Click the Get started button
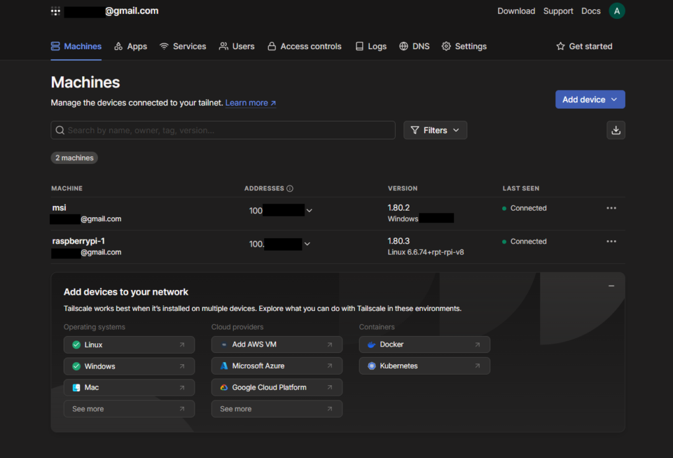The width and height of the screenshot is (673, 458). (584, 47)
